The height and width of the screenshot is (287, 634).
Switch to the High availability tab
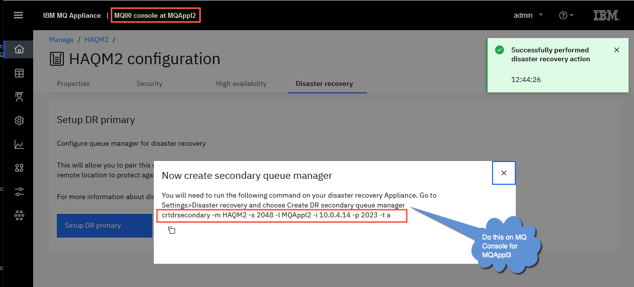(x=241, y=83)
